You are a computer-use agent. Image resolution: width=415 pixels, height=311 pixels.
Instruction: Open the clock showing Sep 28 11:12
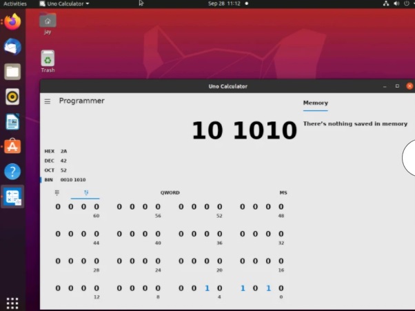tap(224, 3)
